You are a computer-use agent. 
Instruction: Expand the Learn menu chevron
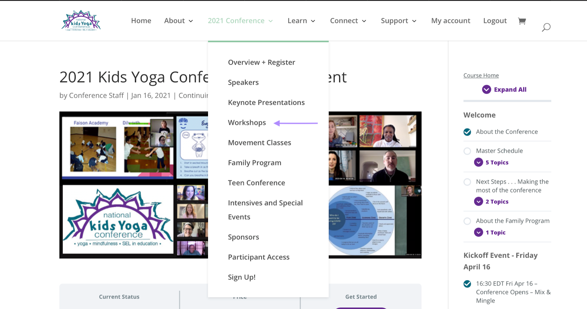[313, 21]
